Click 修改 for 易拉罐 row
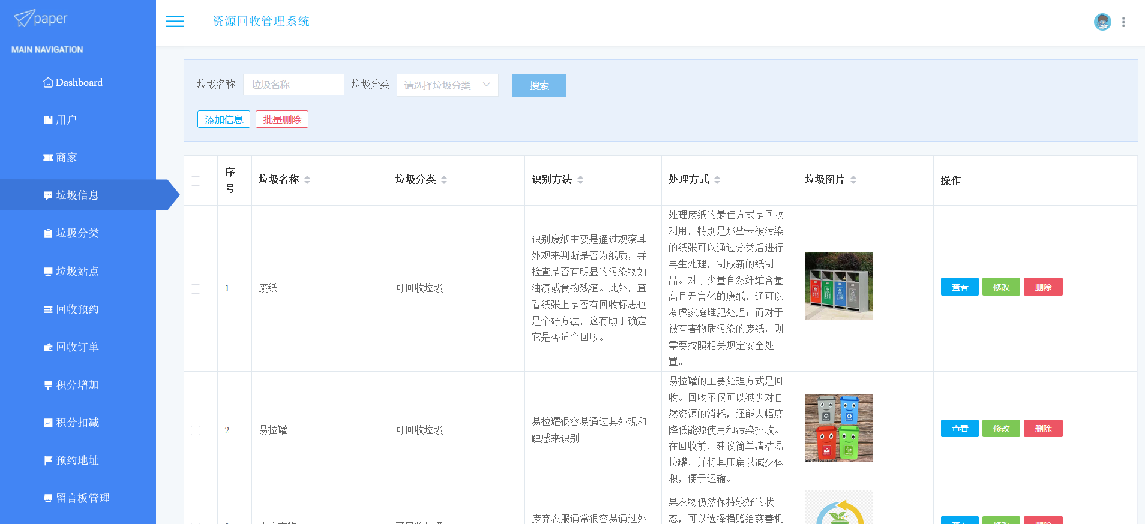The image size is (1145, 524). tap(1001, 429)
